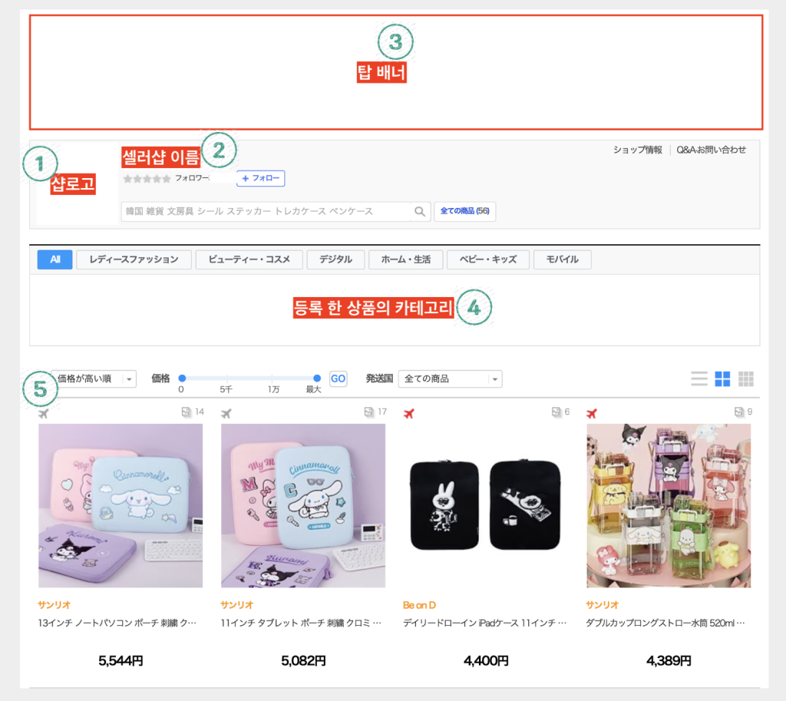Viewport: 786px width, 701px height.
Task: Select the All category tab
Action: click(x=55, y=260)
